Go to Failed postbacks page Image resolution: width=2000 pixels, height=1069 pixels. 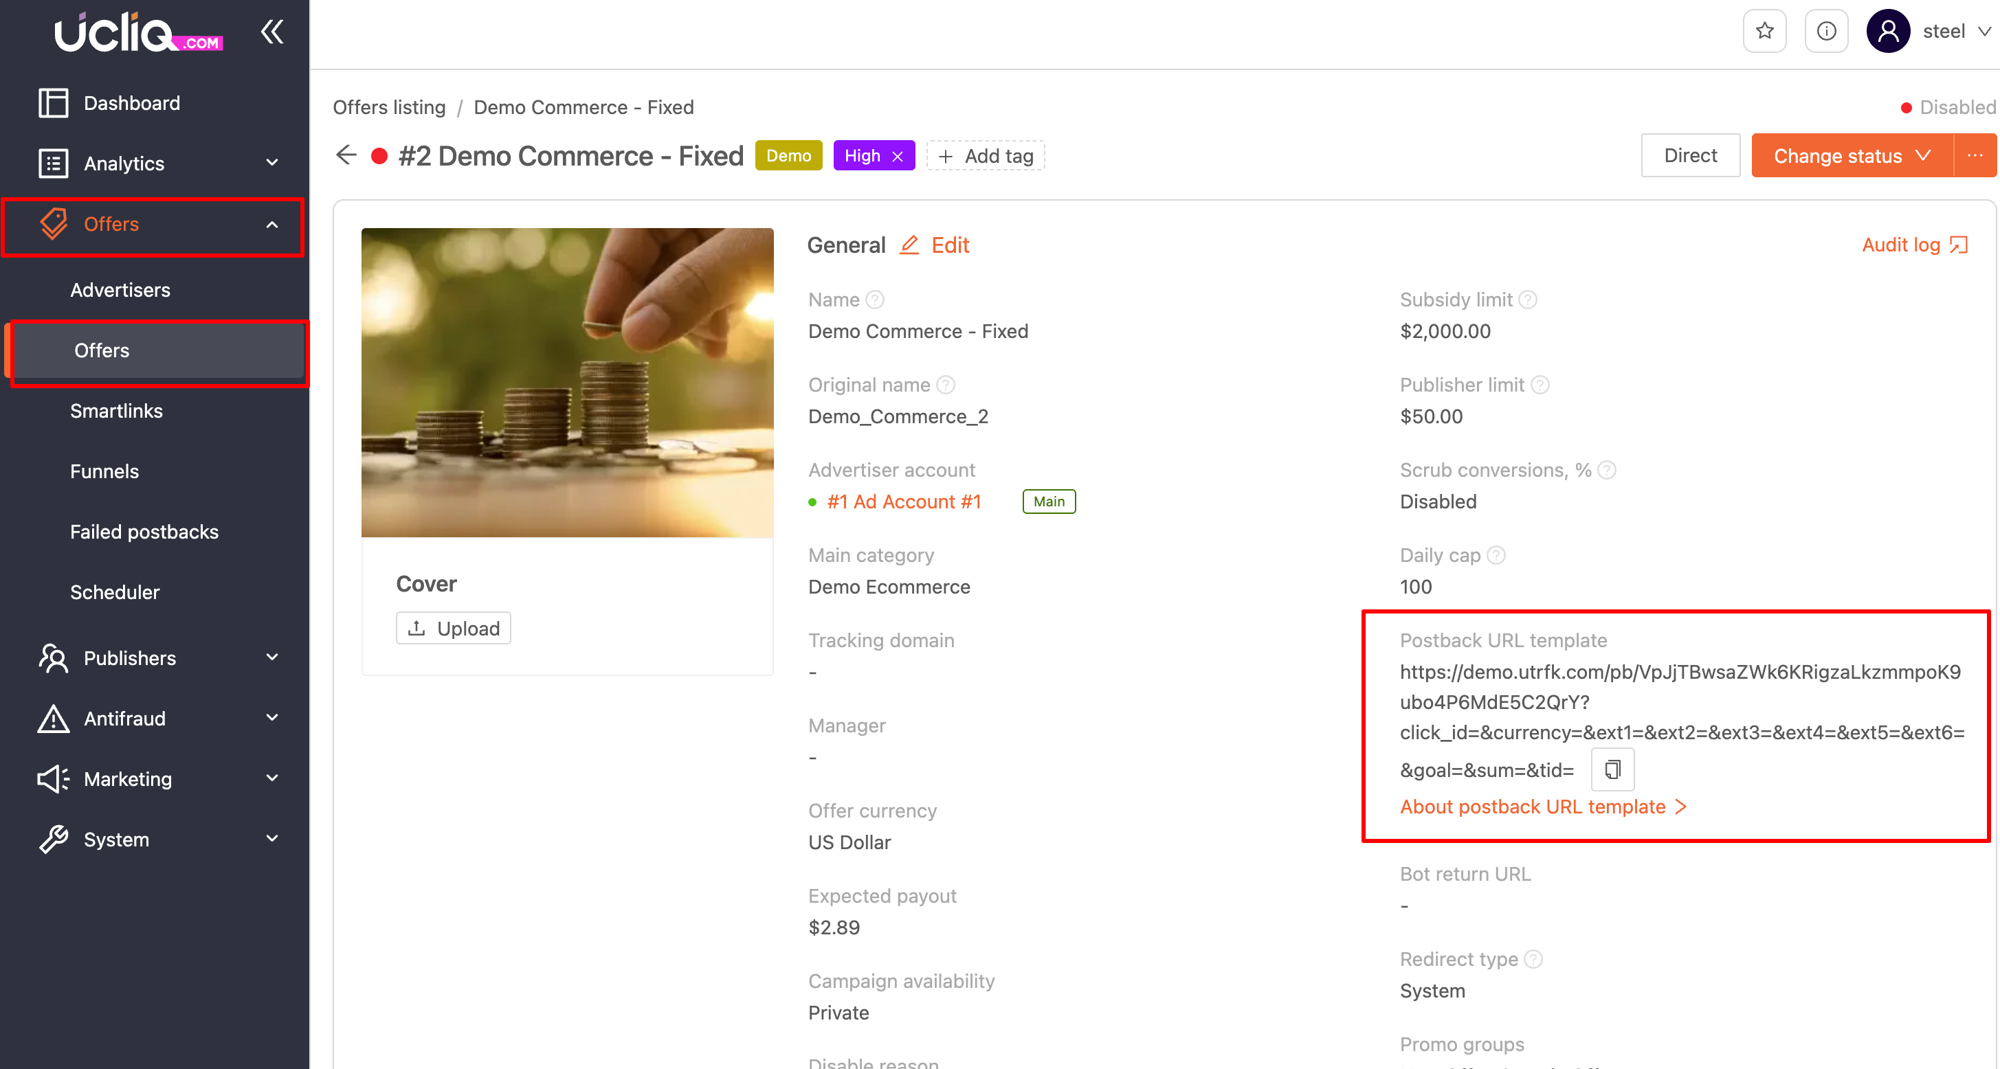click(x=144, y=532)
